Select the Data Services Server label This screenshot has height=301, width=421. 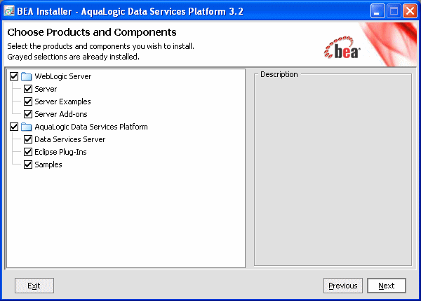coord(69,139)
